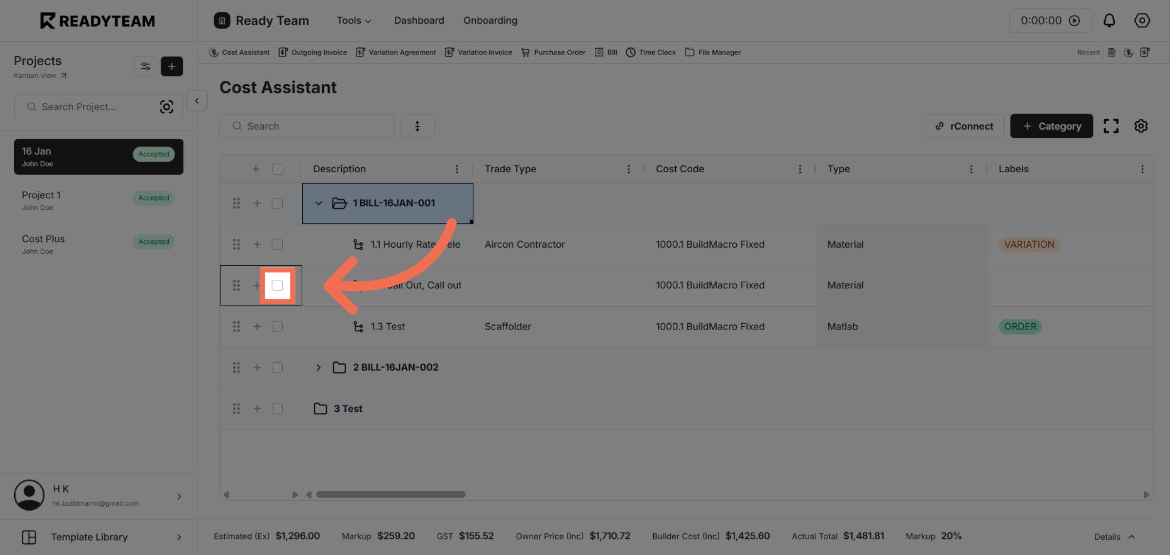Check the 1.3 Test row checkbox

click(x=277, y=327)
